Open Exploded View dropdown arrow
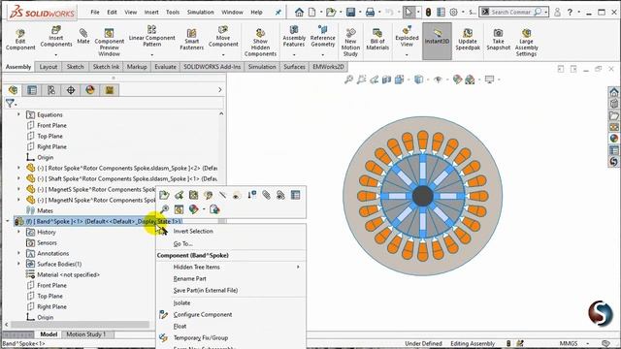621x349 pixels. tap(407, 55)
